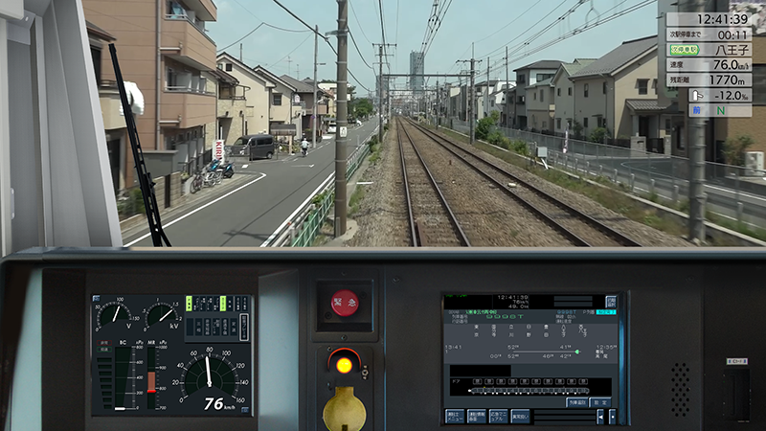
Task: Click the white-outlined brake indicator box
Action: 244,328
